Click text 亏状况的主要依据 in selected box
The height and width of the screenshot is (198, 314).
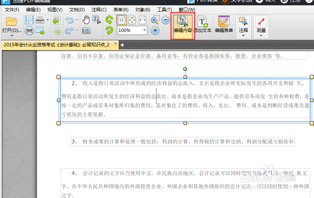click(82, 114)
